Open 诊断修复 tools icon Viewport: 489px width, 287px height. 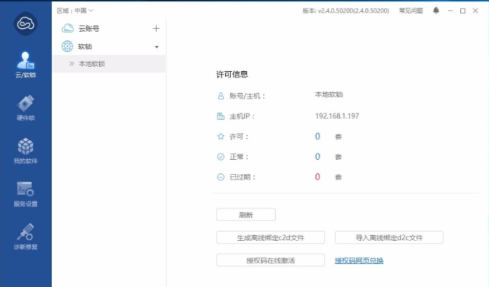pyautogui.click(x=26, y=236)
